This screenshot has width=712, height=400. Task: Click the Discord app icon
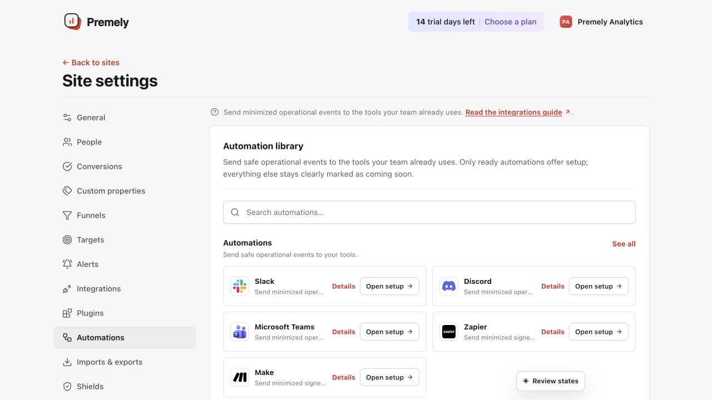click(449, 286)
